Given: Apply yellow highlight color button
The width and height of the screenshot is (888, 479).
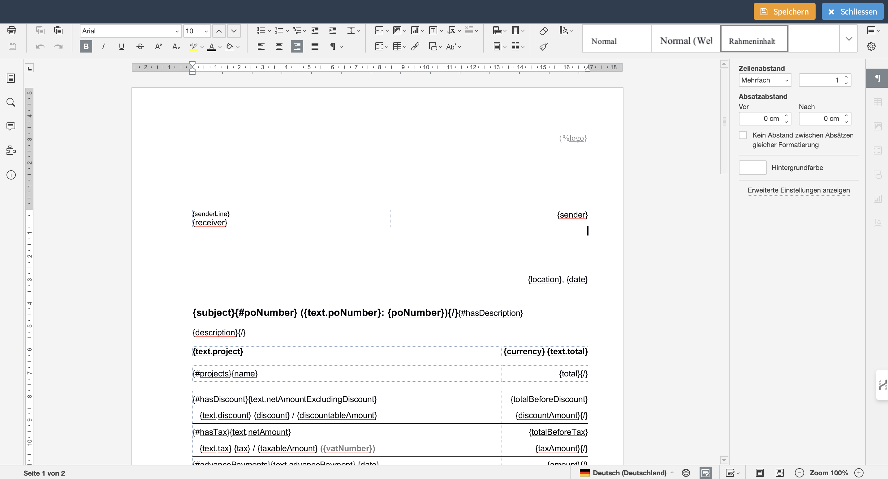Looking at the screenshot, I should tap(194, 47).
